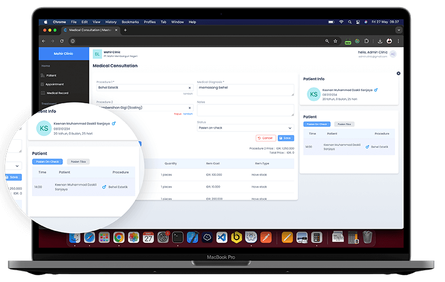445x282 pixels.
Task: Open the Status dropdown
Action: [x=245, y=128]
